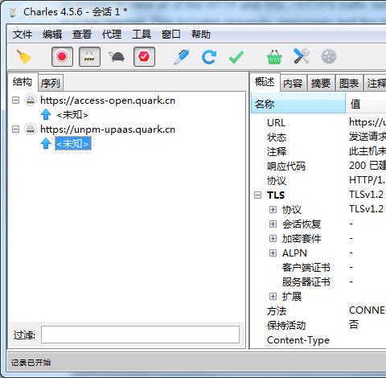386x378 pixels.
Task: Switch to the 概述 tab
Action: (265, 82)
